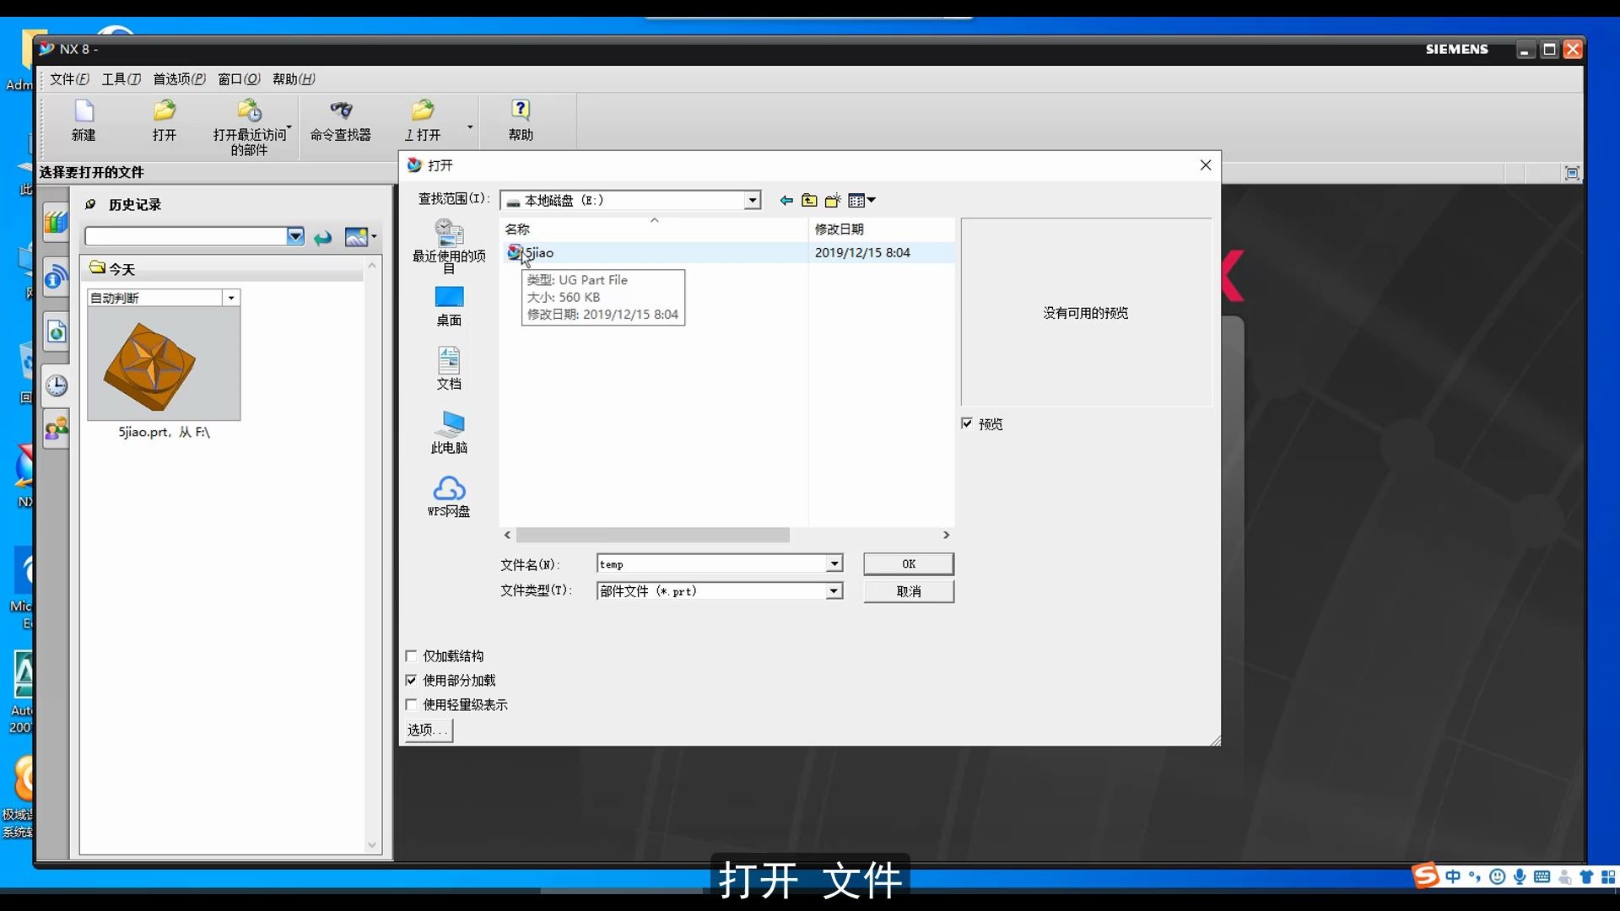The height and width of the screenshot is (911, 1620).
Task: Enable the 仅加载结构 checkbox
Action: tap(411, 655)
